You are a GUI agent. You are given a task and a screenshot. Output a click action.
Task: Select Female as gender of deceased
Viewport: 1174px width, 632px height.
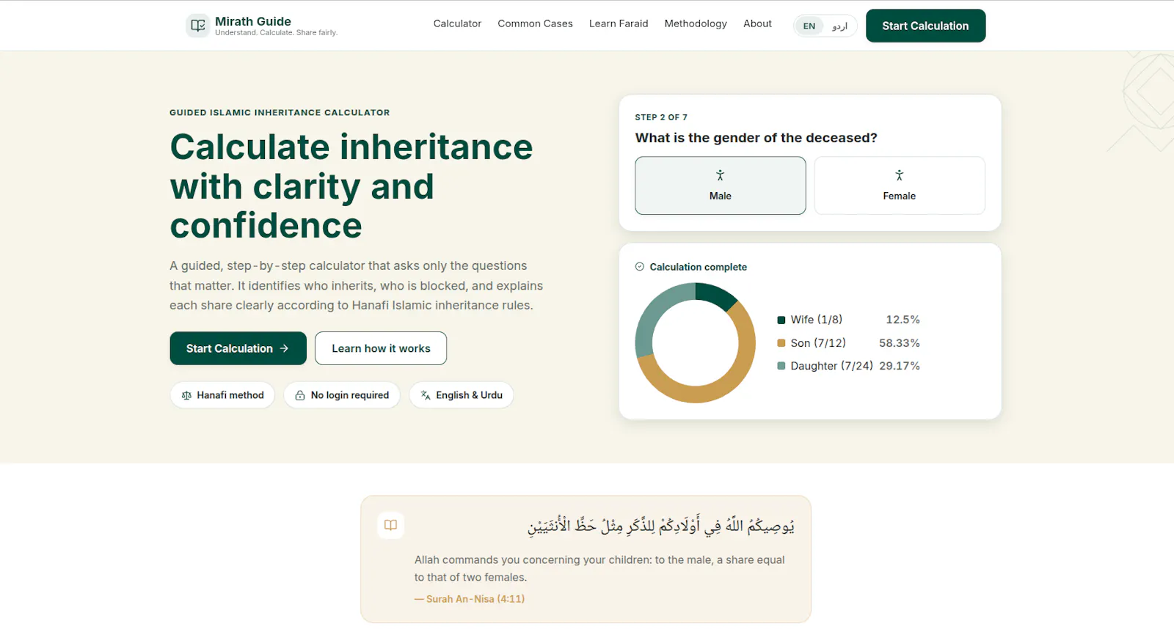tap(900, 185)
